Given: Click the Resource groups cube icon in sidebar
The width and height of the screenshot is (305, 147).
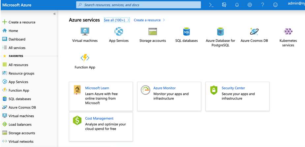Looking at the screenshot, I should 5,73.
